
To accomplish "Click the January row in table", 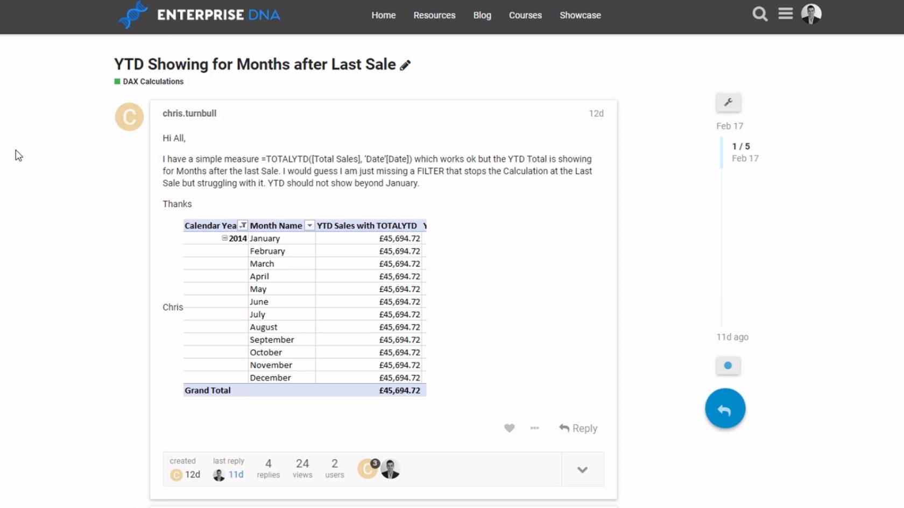I will [305, 239].
